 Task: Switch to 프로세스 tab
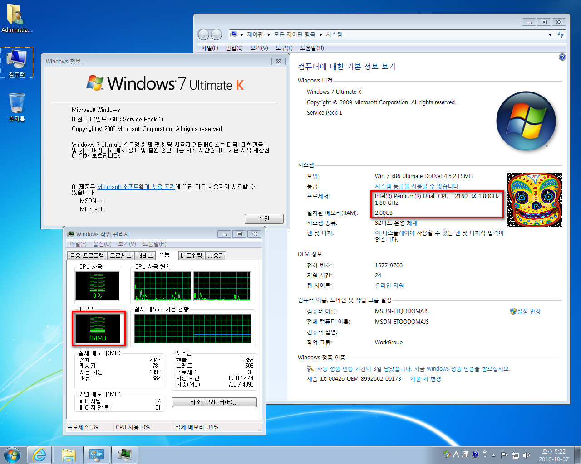point(121,256)
